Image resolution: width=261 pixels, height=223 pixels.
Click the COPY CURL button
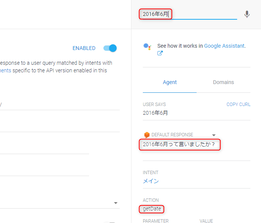pyautogui.click(x=238, y=104)
